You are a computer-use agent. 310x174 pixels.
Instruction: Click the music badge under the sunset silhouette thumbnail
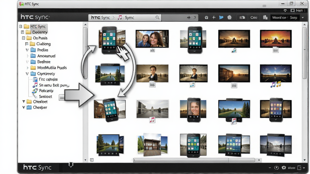(234, 50)
